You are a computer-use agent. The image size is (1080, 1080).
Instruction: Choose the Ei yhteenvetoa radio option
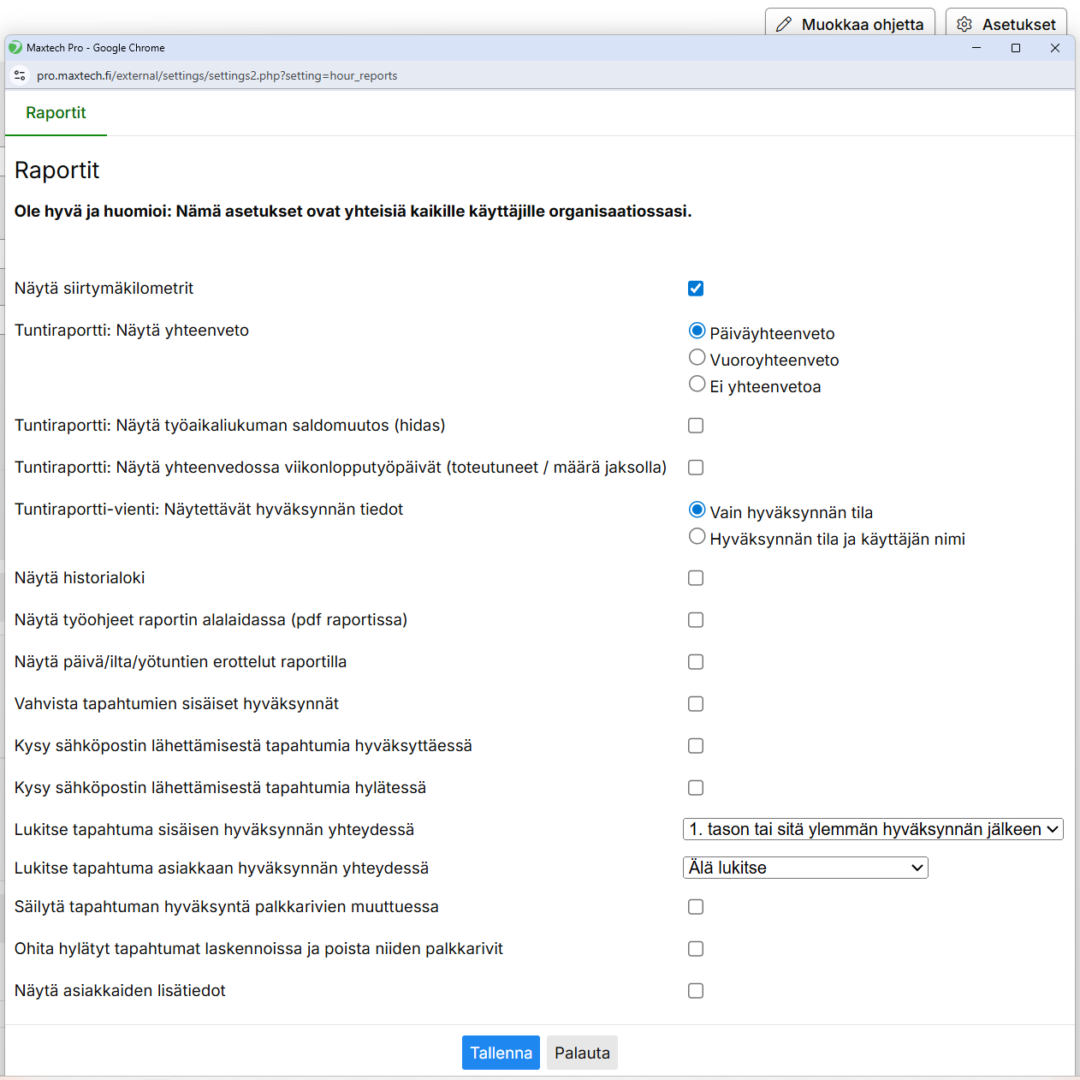click(697, 385)
